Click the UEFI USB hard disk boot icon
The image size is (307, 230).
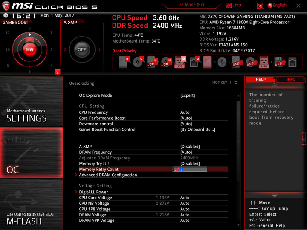[x=152, y=62]
